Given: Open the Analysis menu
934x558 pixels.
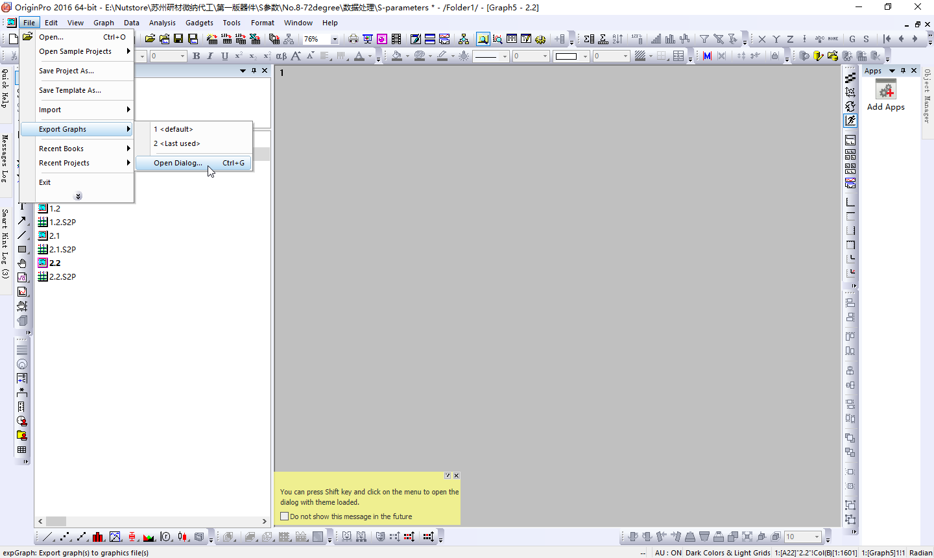Looking at the screenshot, I should point(162,23).
